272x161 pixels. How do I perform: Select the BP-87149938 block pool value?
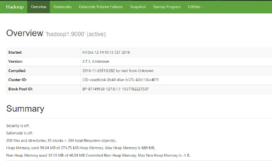pos(116,89)
